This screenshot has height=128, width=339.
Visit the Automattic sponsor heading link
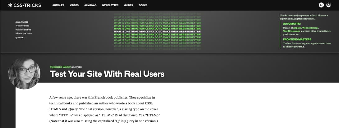point(292,24)
